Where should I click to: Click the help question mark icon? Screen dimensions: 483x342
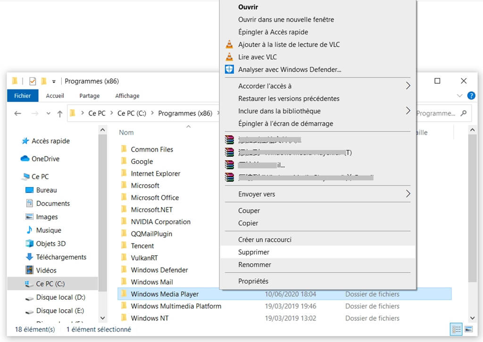[471, 96]
